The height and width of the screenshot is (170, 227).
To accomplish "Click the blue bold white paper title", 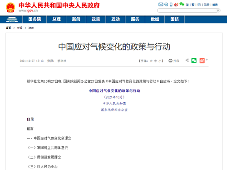I will tap(114, 91).
